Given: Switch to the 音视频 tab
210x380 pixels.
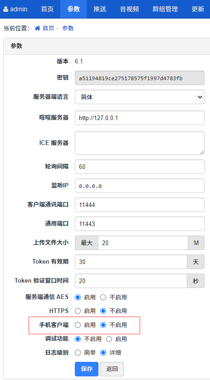Looking at the screenshot, I should pyautogui.click(x=129, y=9).
